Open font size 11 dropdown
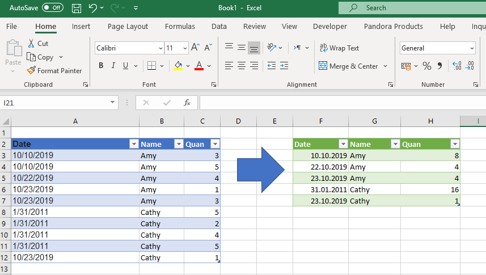The image size is (486, 275). [x=185, y=48]
